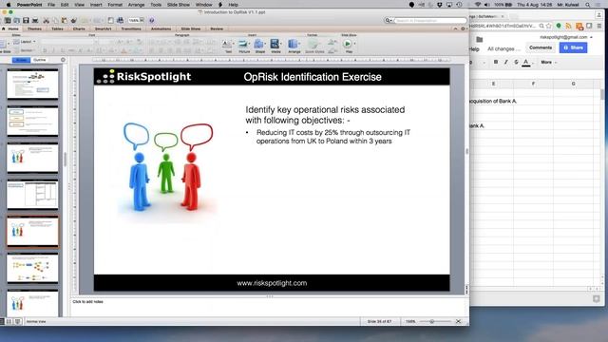The height and width of the screenshot is (342, 608).
Task: Click the Print icon in PowerPoint toolbar
Action: (35, 20)
